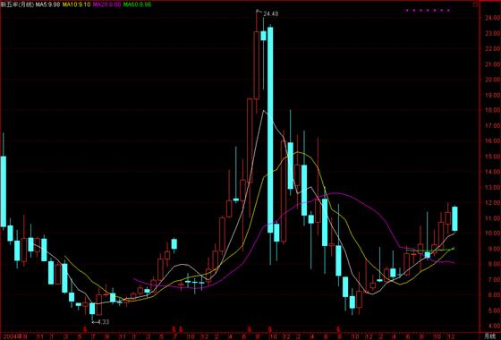This screenshot has height=340, width=501.
Task: Click the 24.00 label on the price axis
Action: 491,18
